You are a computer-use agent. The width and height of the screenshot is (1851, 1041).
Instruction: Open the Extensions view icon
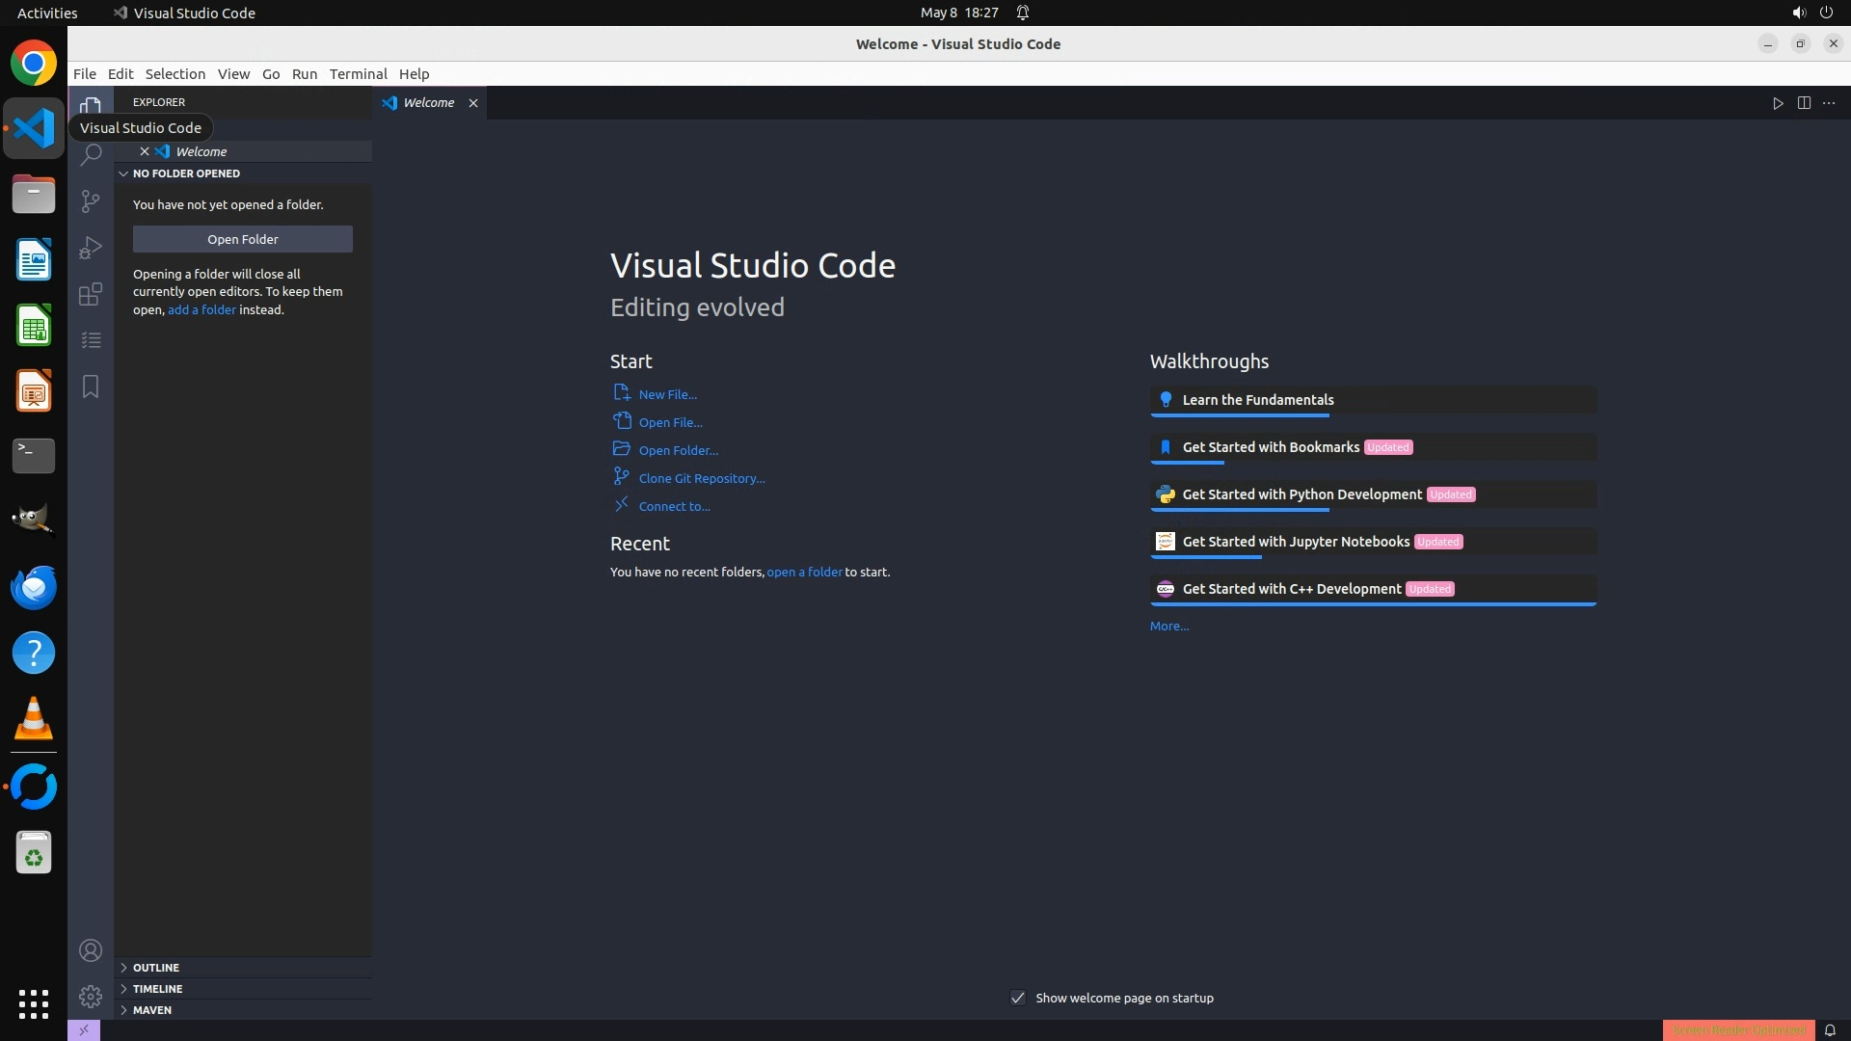click(91, 294)
